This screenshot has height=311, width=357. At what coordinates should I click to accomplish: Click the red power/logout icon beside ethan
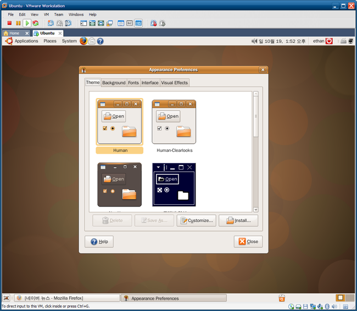tap(329, 41)
